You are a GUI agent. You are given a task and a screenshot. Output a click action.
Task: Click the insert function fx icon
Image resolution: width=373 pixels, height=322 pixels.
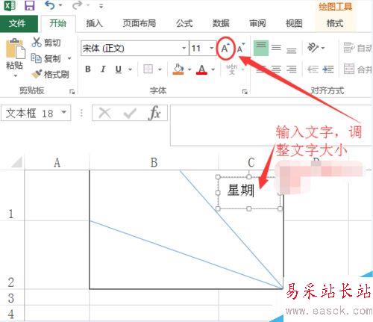click(x=154, y=113)
